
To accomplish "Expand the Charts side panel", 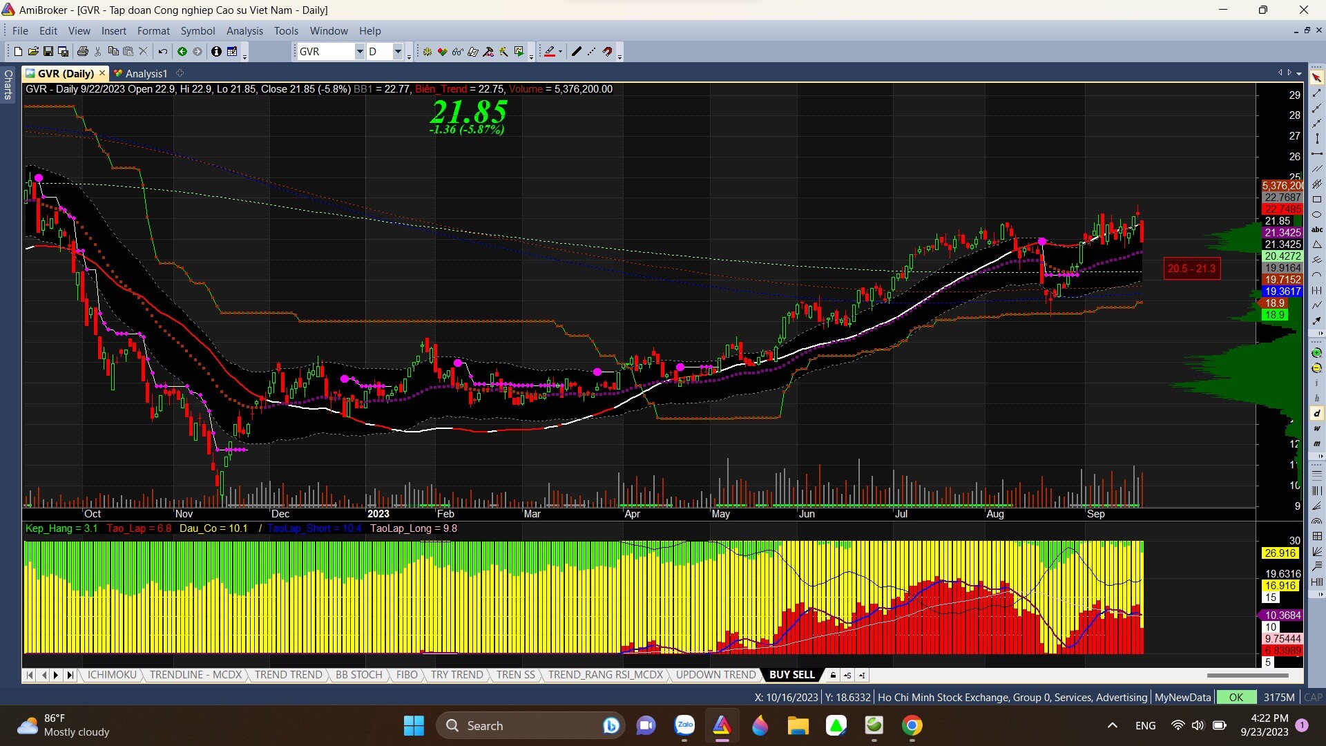I will click(8, 84).
